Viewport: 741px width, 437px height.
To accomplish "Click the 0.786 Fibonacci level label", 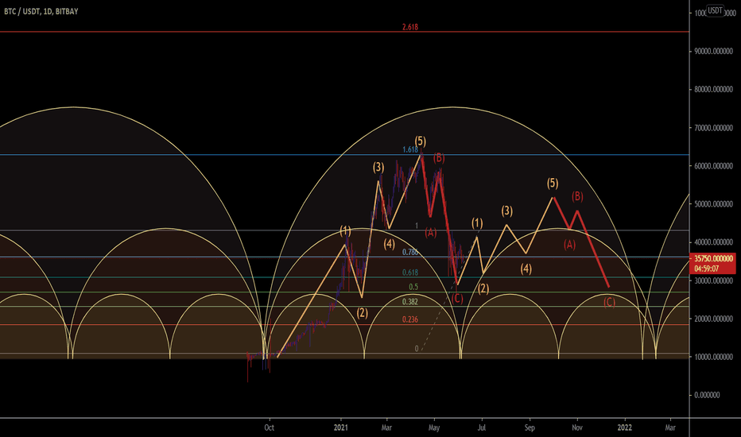I will tap(410, 253).
